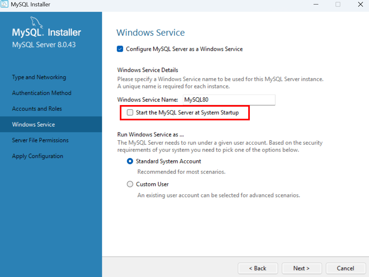
Task: Select the Standard System Account radio button
Action: 130,161
